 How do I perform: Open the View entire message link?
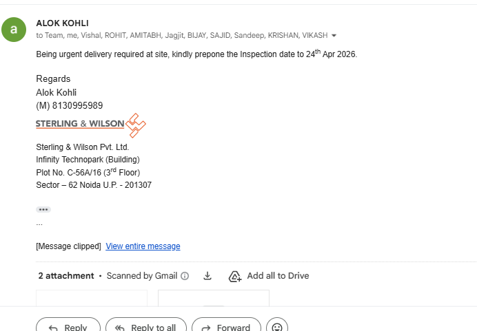tap(143, 246)
